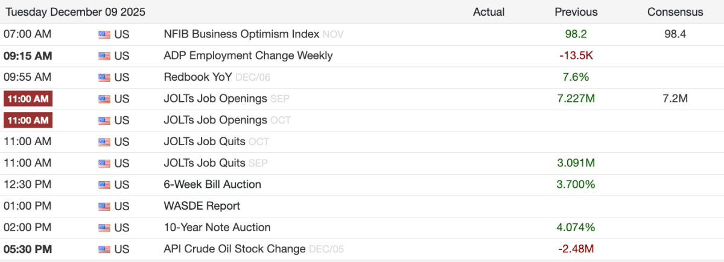Screen dimensions: 724x262
Task: Click the US flag beside WASDE Report
Action: 104,206
